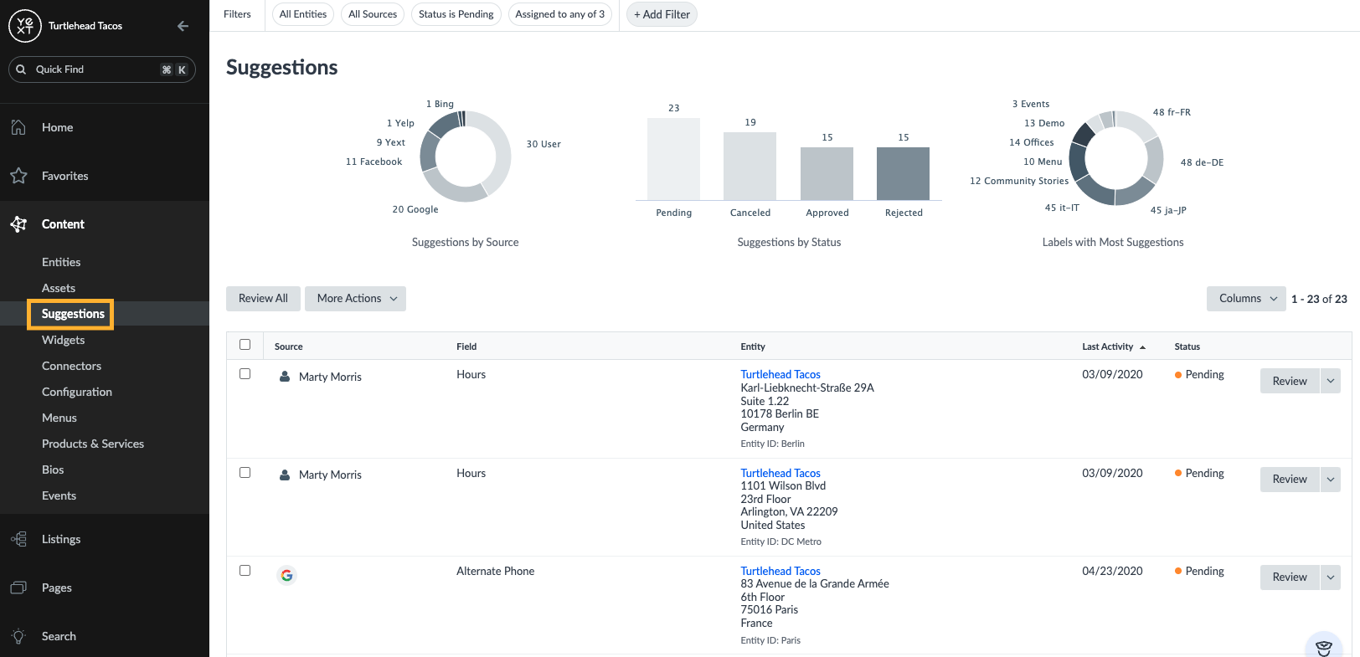Click Last Activity sort arrow
The image size is (1360, 657).
pos(1142,347)
